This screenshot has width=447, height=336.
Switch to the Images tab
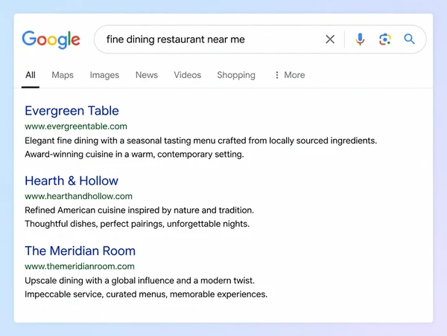(104, 75)
